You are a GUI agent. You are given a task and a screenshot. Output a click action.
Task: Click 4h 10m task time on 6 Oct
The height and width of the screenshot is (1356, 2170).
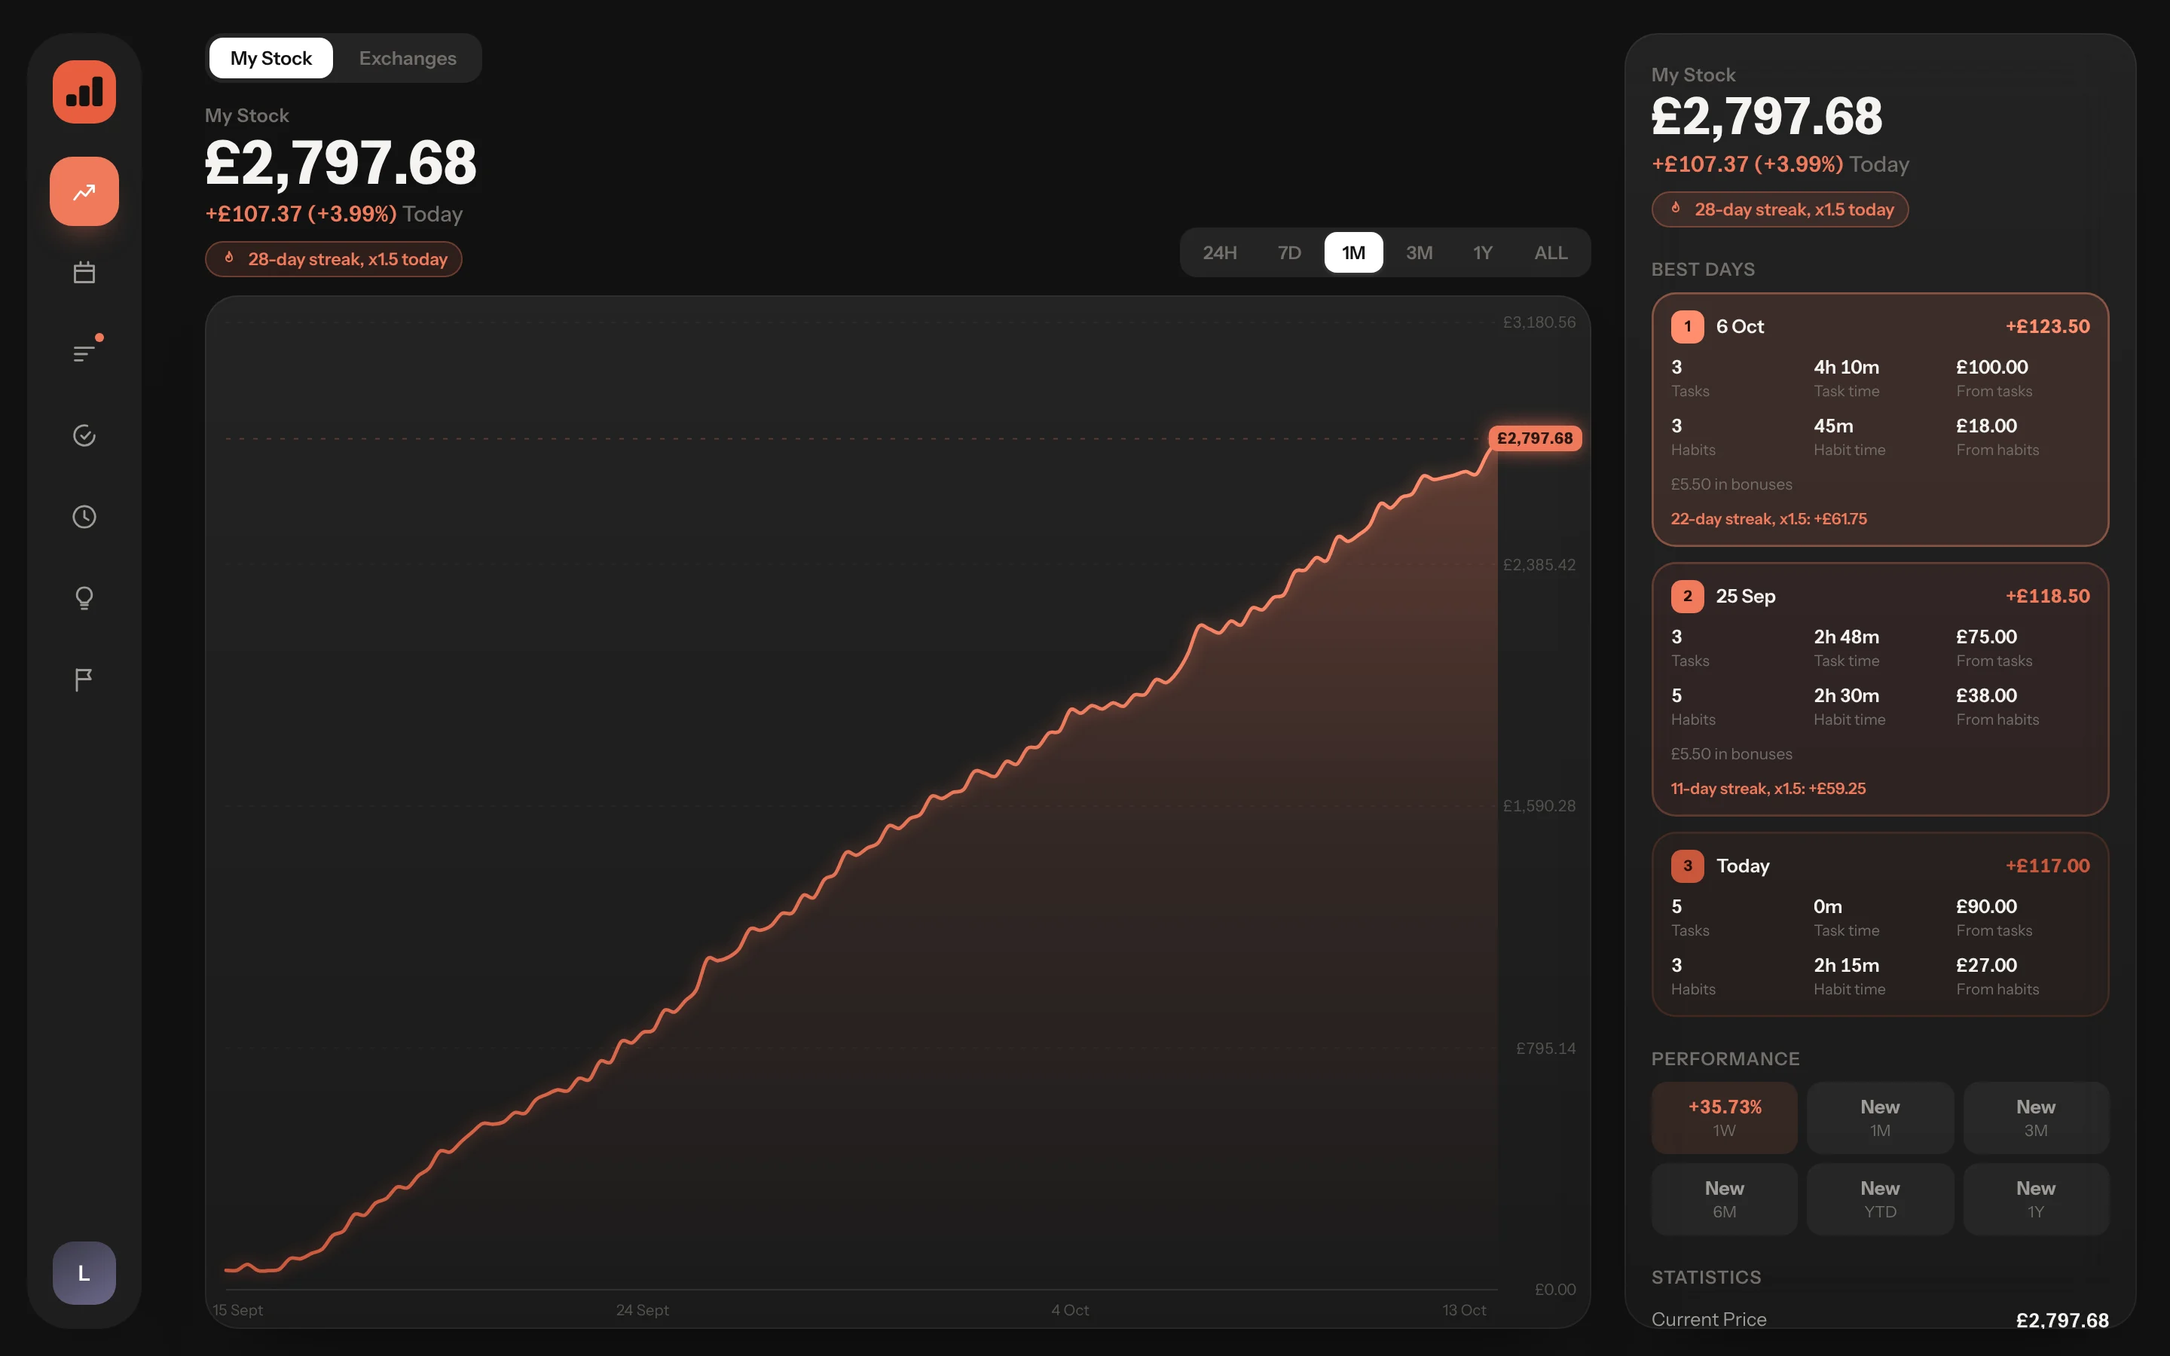1846,368
